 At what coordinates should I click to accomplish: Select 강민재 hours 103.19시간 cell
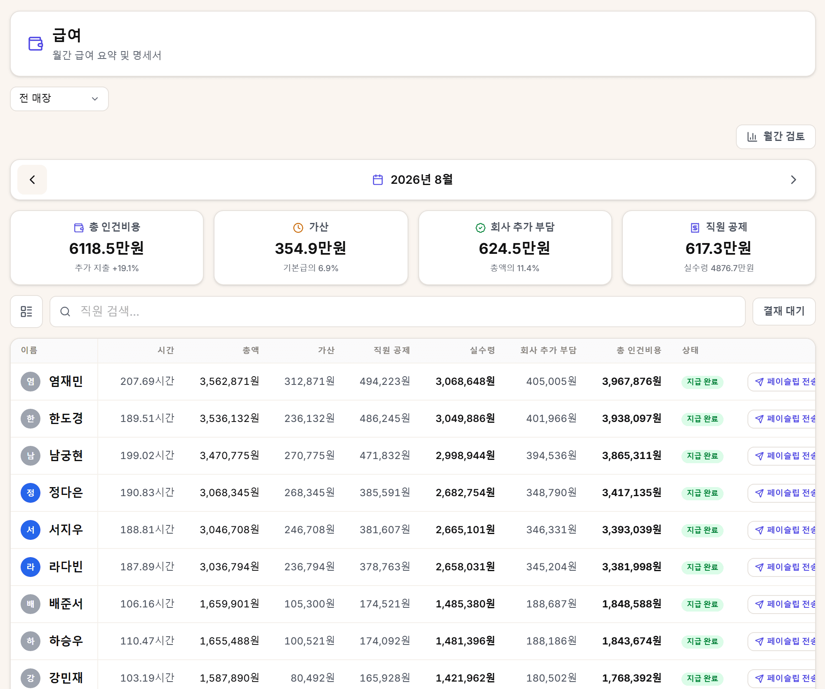click(x=147, y=678)
